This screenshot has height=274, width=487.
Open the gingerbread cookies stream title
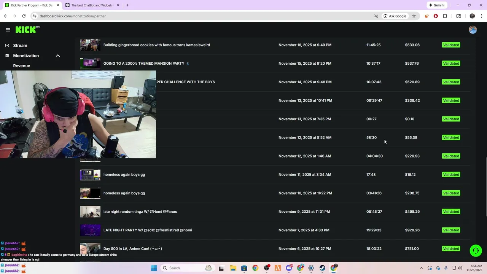157,45
